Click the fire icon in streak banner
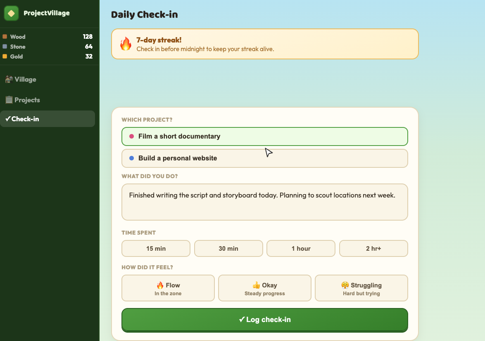This screenshot has width=485, height=341. (126, 44)
